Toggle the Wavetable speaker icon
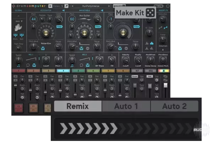The height and width of the screenshot is (142, 213). coord(102,10)
